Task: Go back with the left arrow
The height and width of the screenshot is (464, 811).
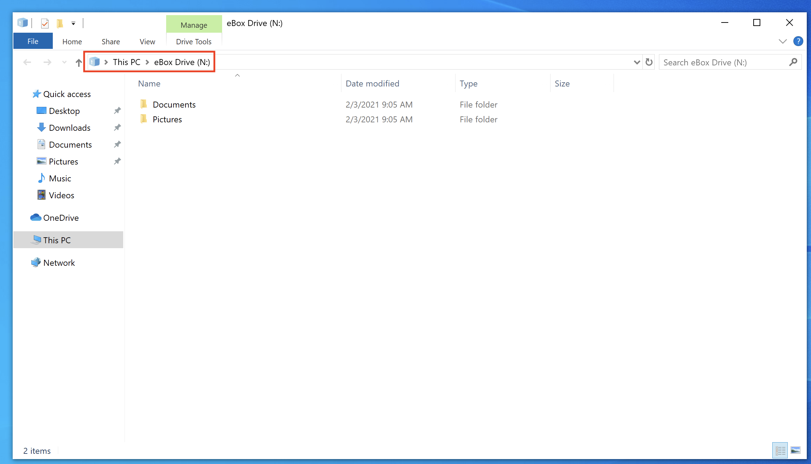Action: (27, 62)
